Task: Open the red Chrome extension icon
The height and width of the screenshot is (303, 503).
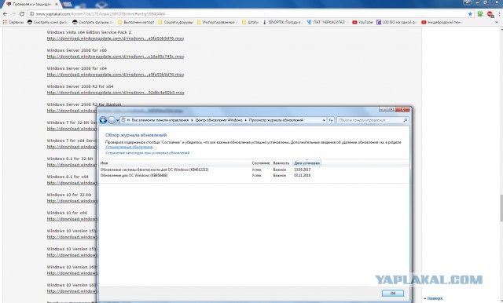Action: (x=490, y=14)
